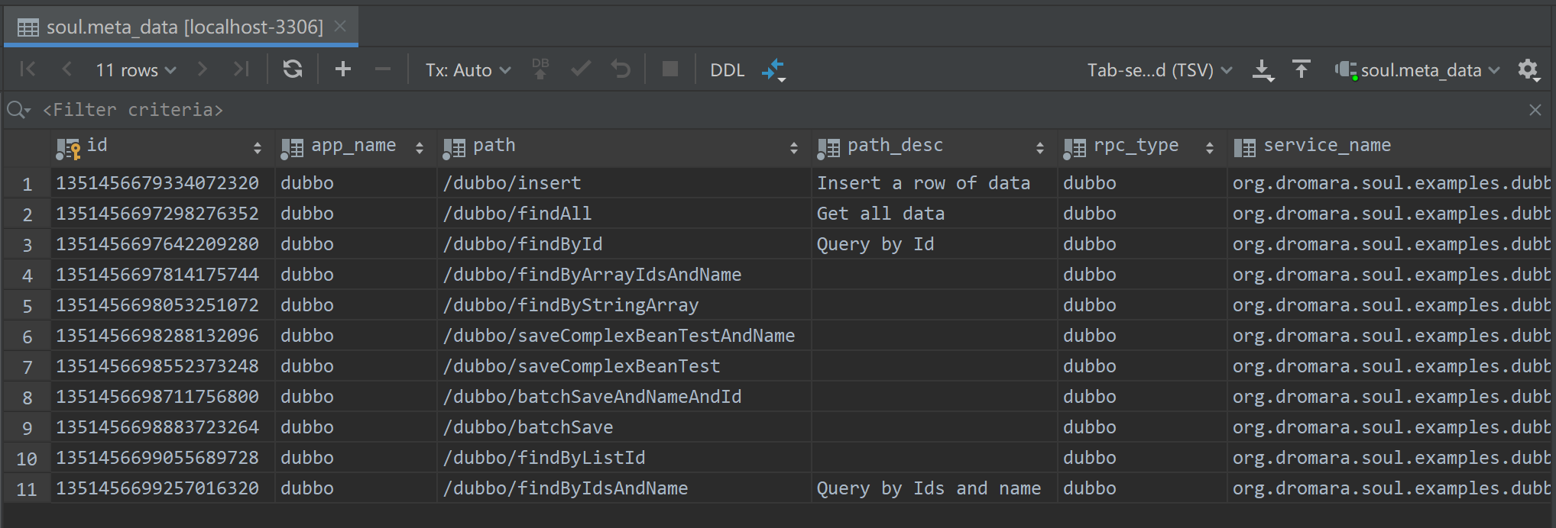Click the compare data arrows icon
Image resolution: width=1556 pixels, height=528 pixels.
(x=773, y=69)
